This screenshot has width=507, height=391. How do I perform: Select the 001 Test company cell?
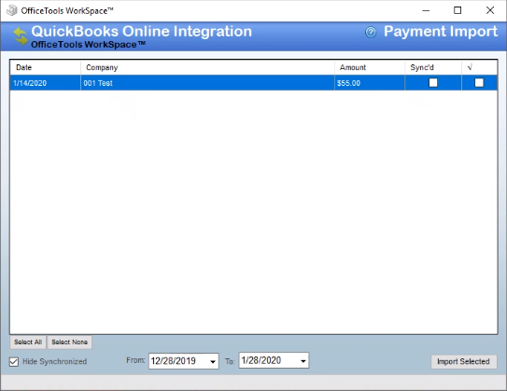tap(207, 83)
